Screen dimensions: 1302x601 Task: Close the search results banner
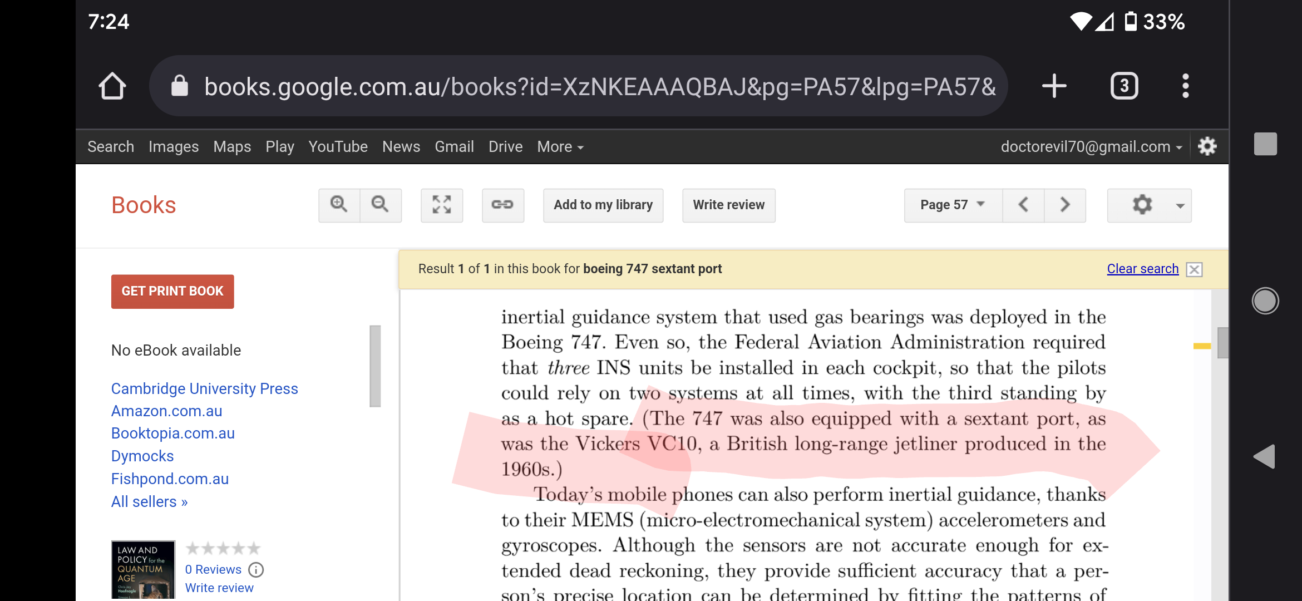pyautogui.click(x=1194, y=269)
